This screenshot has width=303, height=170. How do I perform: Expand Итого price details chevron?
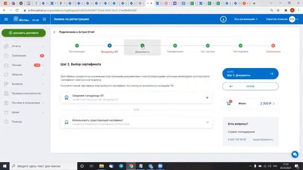[274, 103]
